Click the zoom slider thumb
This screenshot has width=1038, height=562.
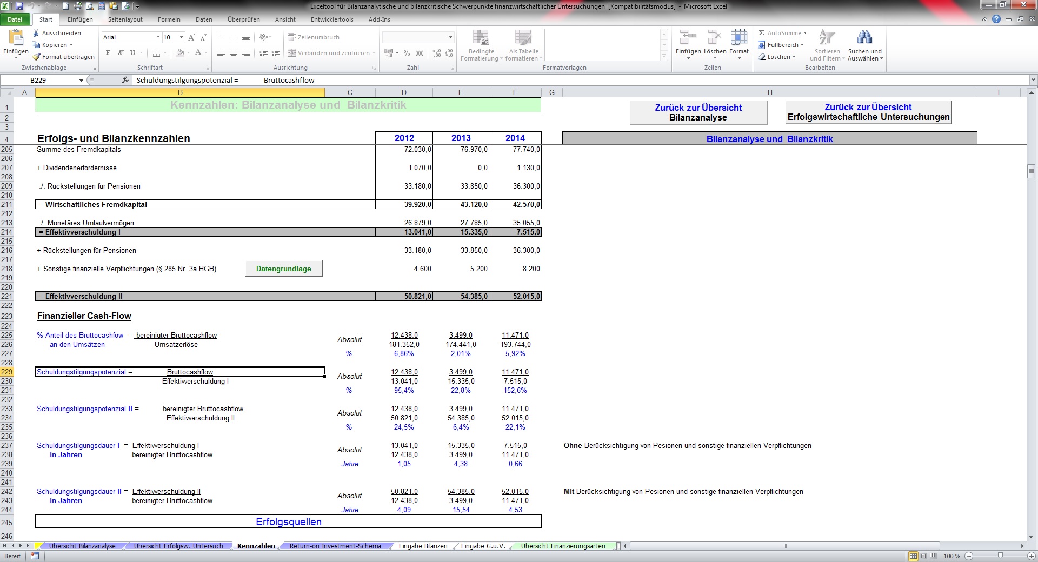pyautogui.click(x=1000, y=556)
